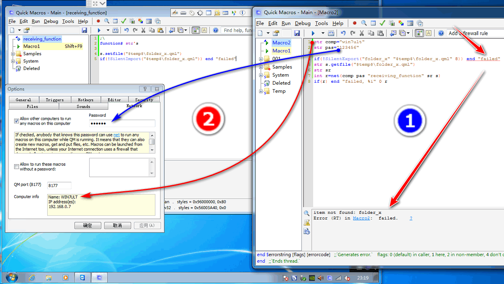Click the QM port input field

[x=59, y=186]
